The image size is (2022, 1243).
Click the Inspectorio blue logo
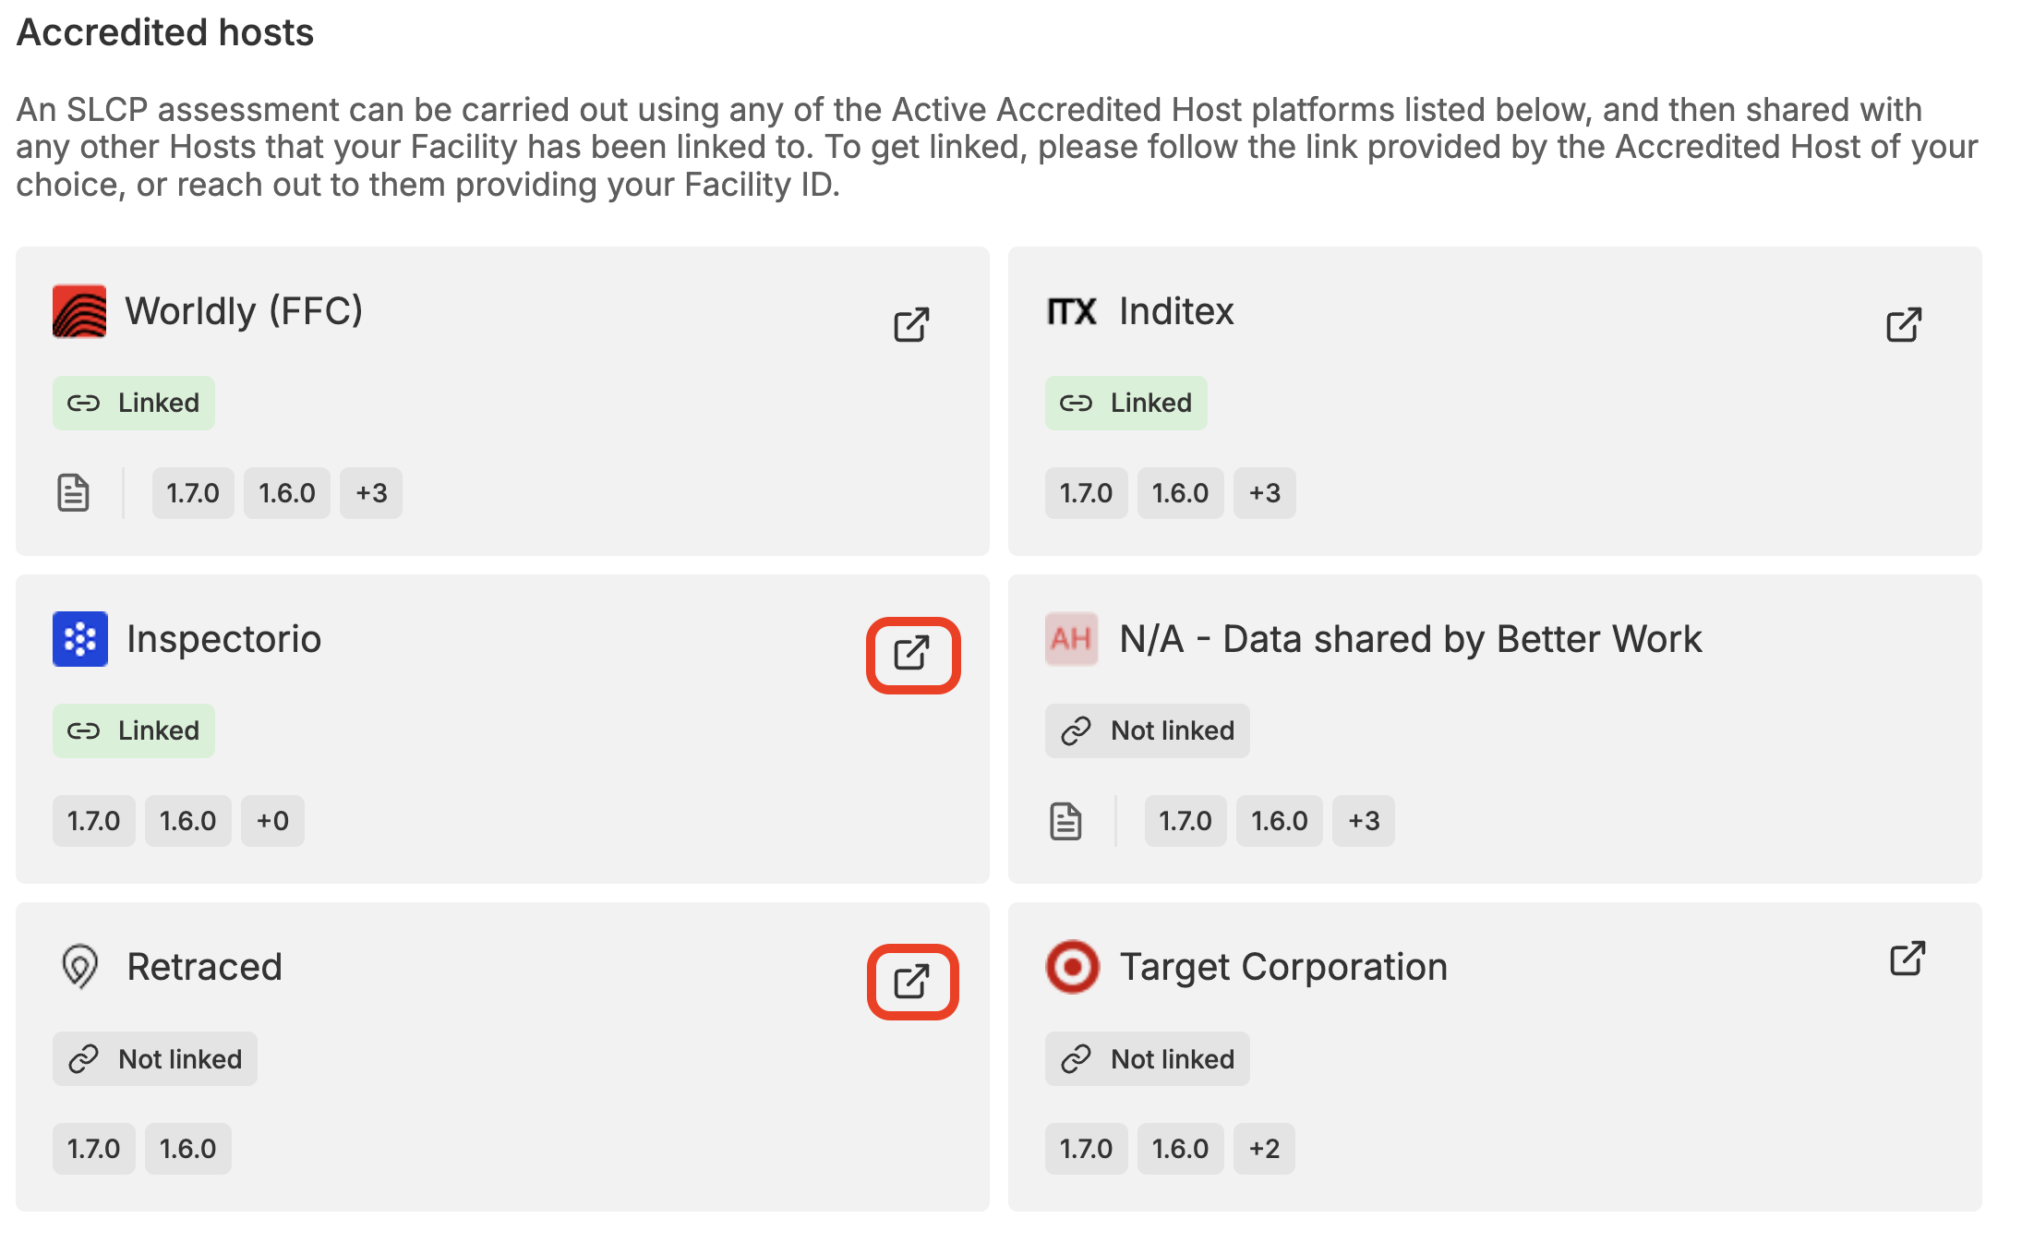(x=80, y=639)
